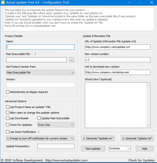Click the description text box at top
Screen dimensions: 157x163
[x=79, y=19]
